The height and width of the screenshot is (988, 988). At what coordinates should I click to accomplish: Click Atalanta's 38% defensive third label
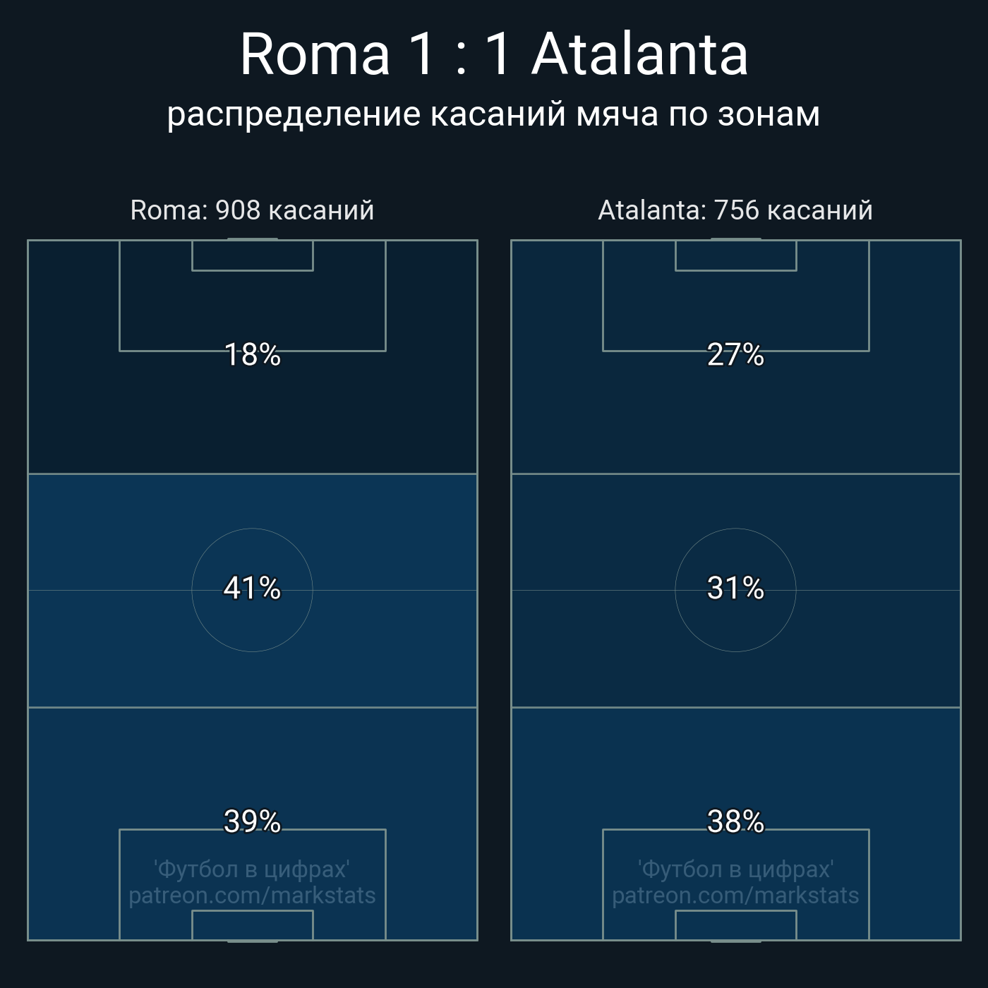pyautogui.click(x=735, y=821)
